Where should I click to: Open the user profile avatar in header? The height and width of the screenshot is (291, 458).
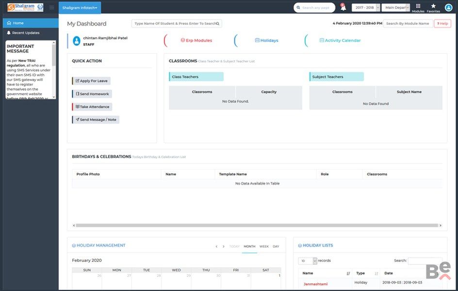click(448, 8)
